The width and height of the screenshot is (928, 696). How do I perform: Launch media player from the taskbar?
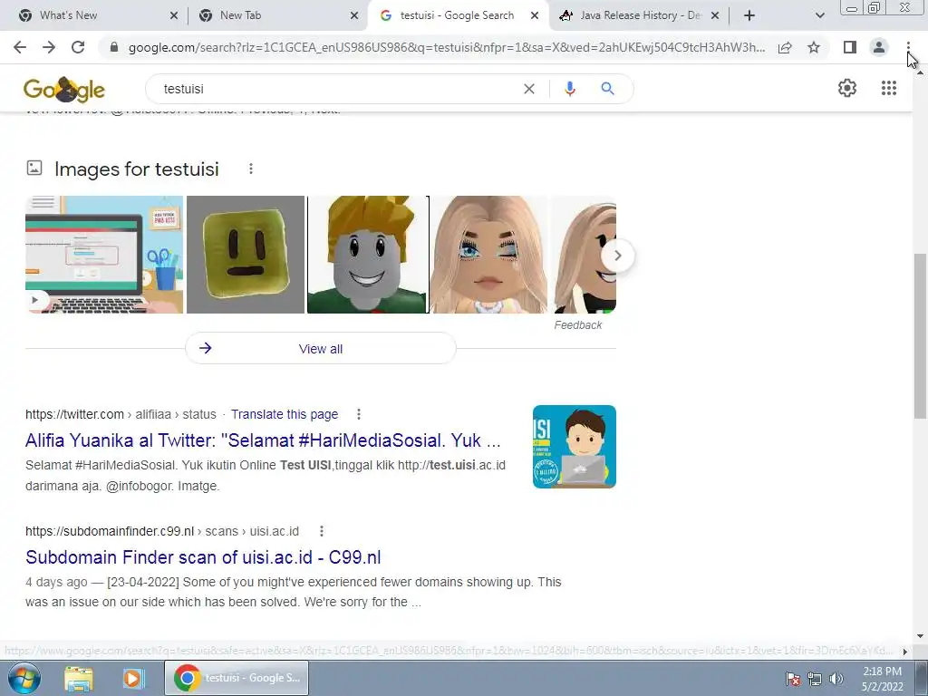pos(134,678)
